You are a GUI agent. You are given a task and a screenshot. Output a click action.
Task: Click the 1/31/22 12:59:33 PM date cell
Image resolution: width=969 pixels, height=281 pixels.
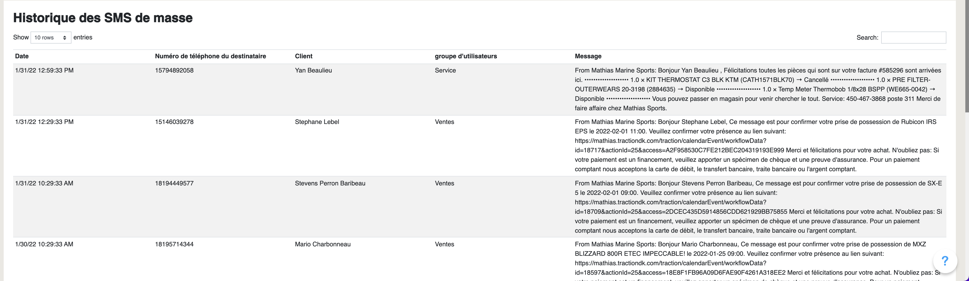pos(44,71)
